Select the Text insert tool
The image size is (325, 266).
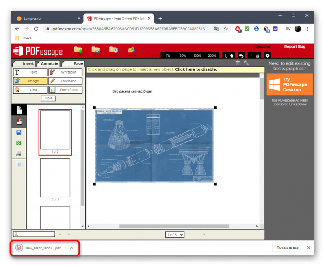click(x=30, y=72)
